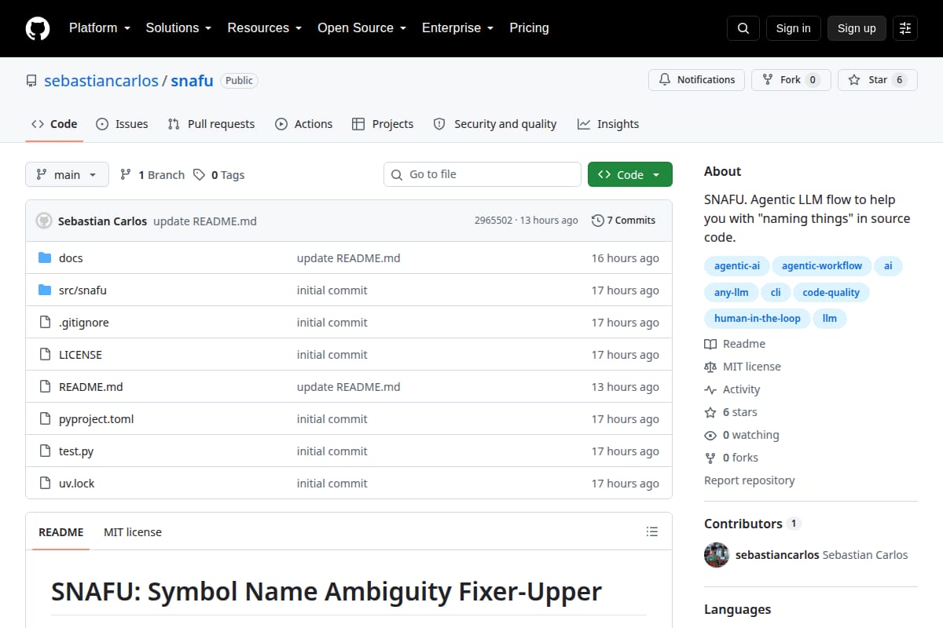Image resolution: width=943 pixels, height=628 pixels.
Task: Click the tags icon beside 0 Tags
Action: (200, 175)
